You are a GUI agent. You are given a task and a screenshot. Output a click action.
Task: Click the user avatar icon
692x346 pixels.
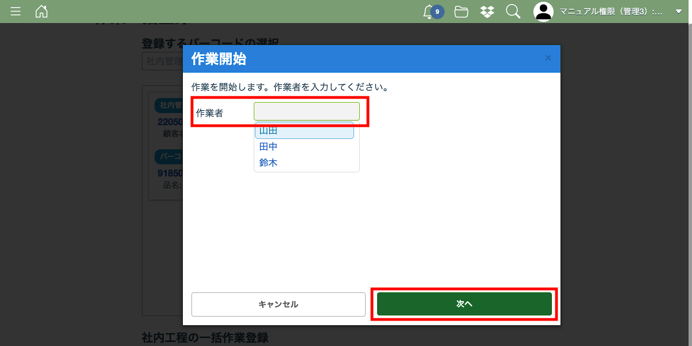pos(543,12)
